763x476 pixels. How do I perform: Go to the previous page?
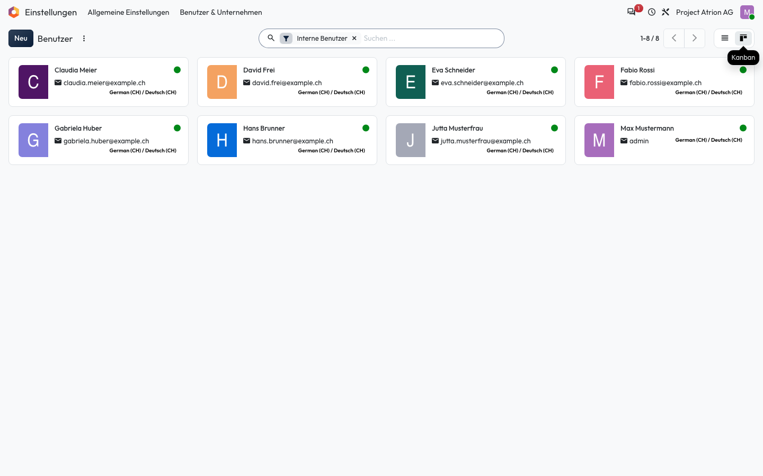[674, 38]
